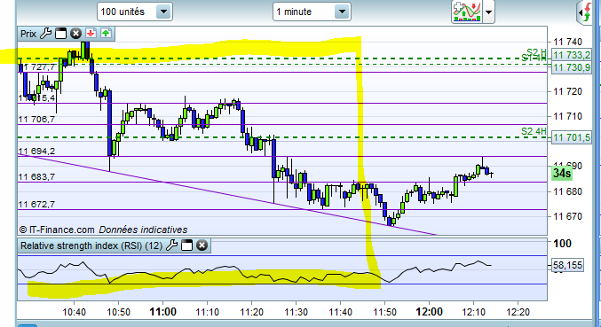This screenshot has height=327, width=601.
Task: Click the green up arrow in the Prix panel
Action: point(106,34)
